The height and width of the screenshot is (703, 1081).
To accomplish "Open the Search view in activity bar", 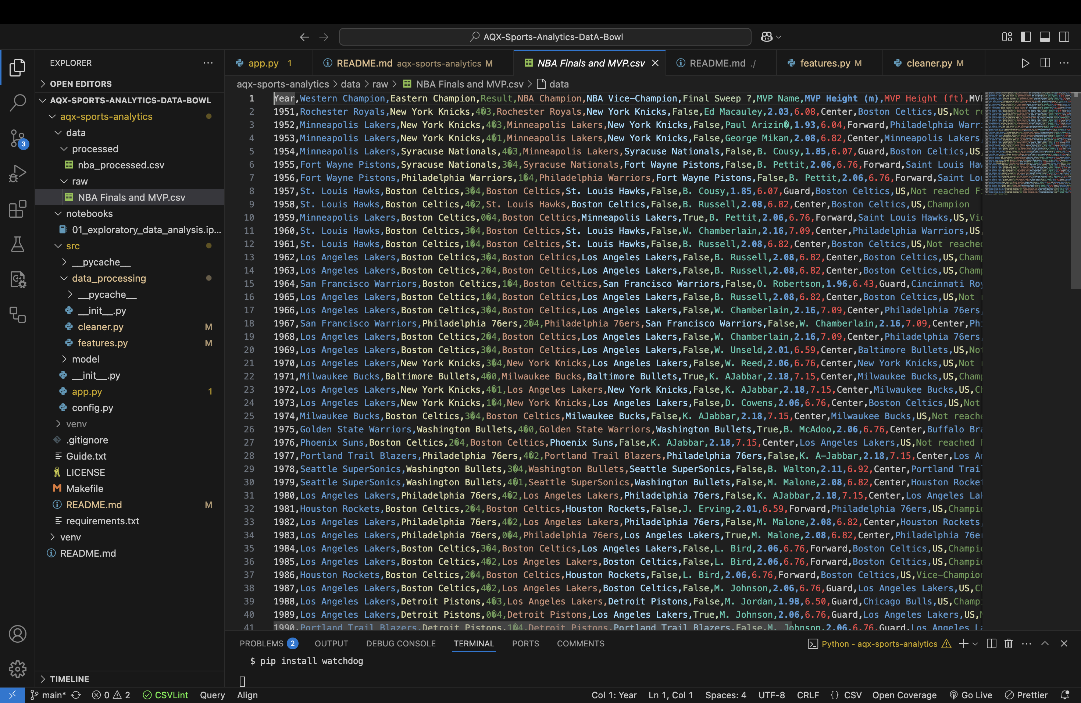I will pos(17,103).
